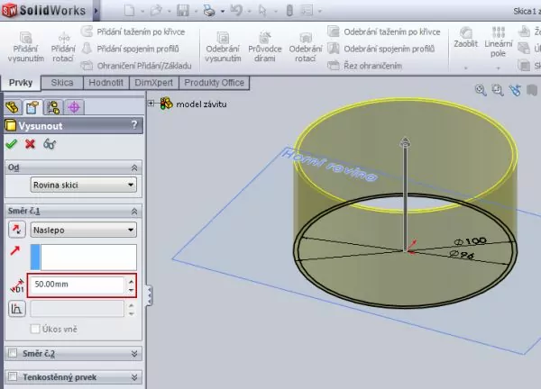541x389 pixels.
Task: Open the Naslepo end condition dropdown
Action: (x=83, y=230)
